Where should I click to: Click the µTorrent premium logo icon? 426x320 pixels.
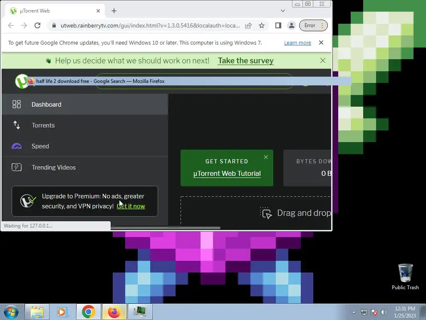pos(28,201)
